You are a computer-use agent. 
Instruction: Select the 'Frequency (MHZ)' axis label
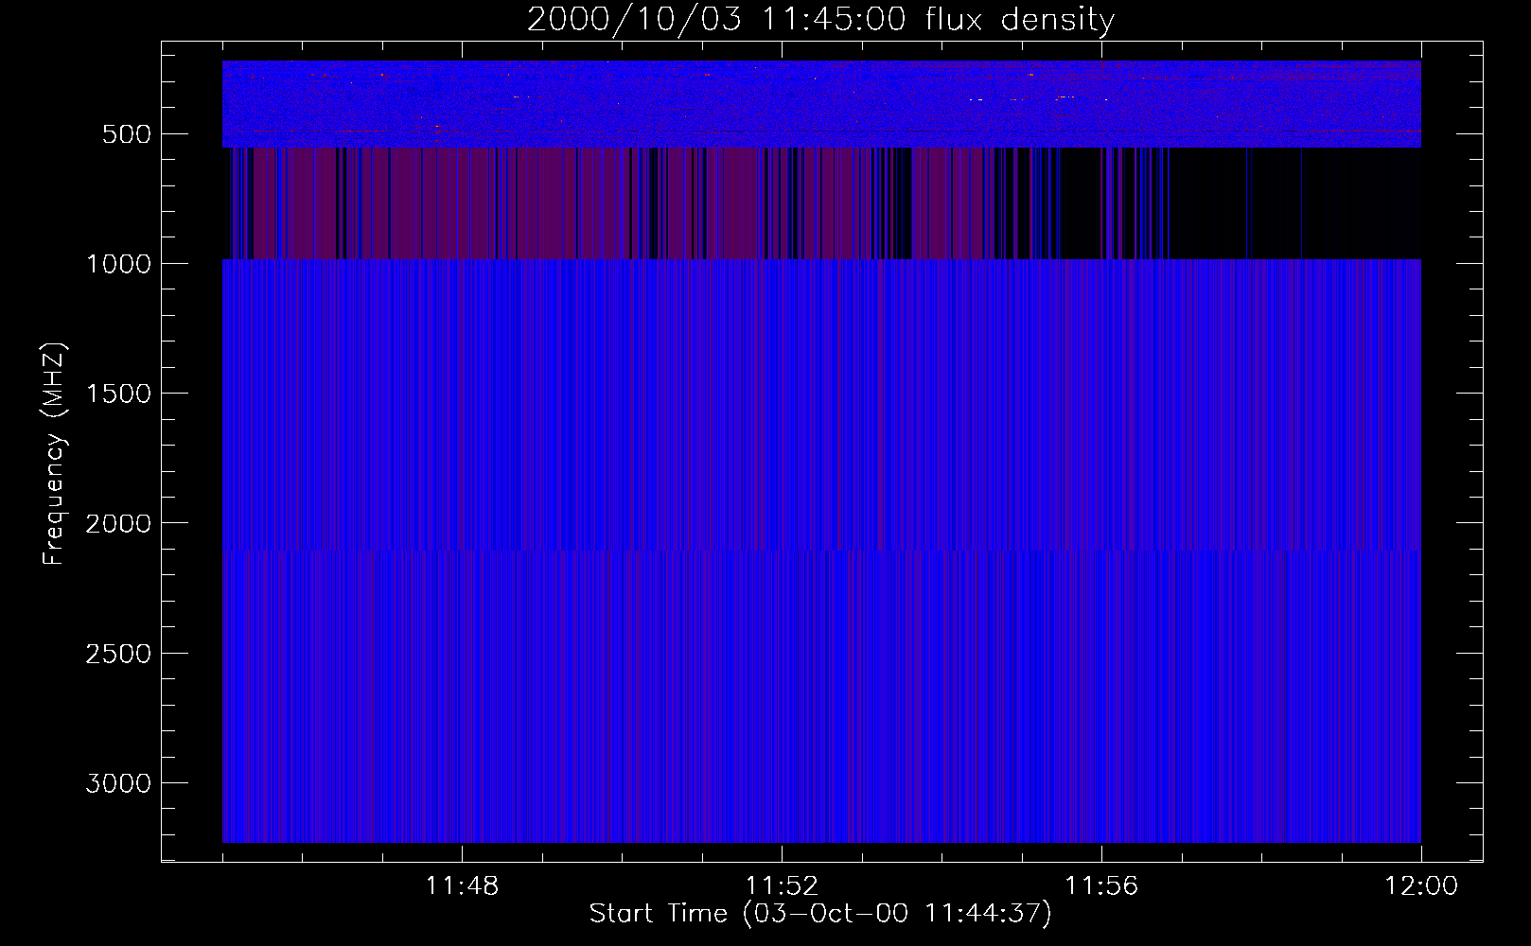coord(56,454)
